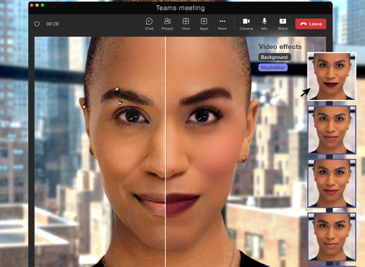
Task: Minimize the Teams meeting window
Action: pyautogui.click(x=37, y=5)
